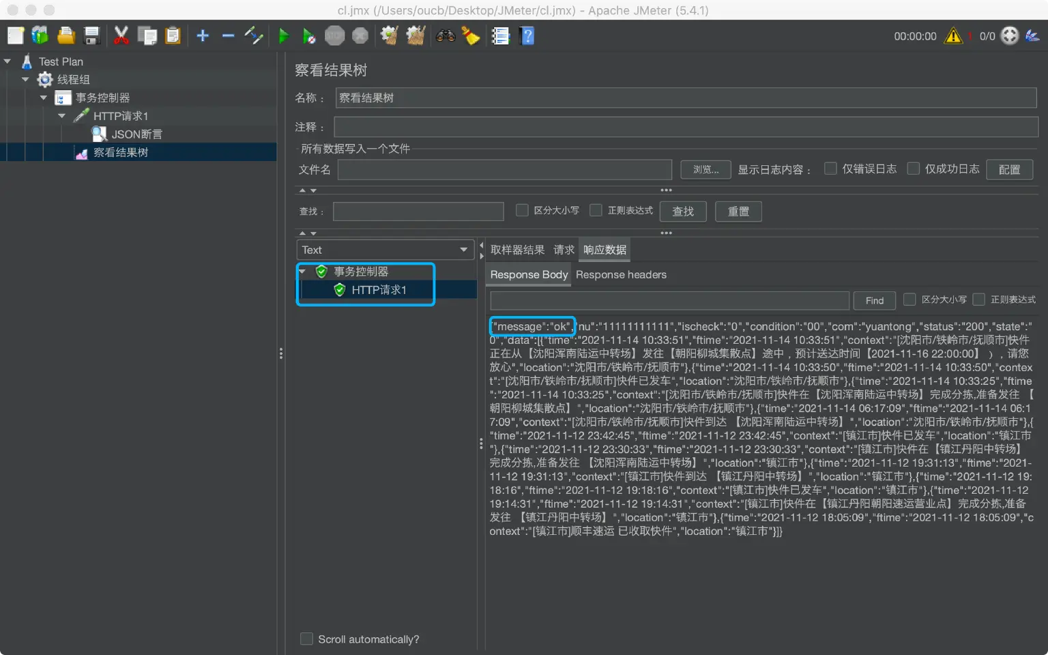Enable Scroll automatically option
The width and height of the screenshot is (1048, 655).
pos(307,639)
